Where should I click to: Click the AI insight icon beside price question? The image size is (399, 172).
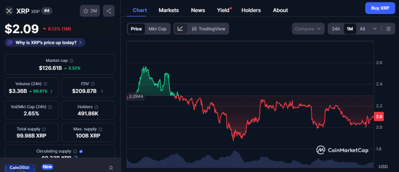pos(10,42)
